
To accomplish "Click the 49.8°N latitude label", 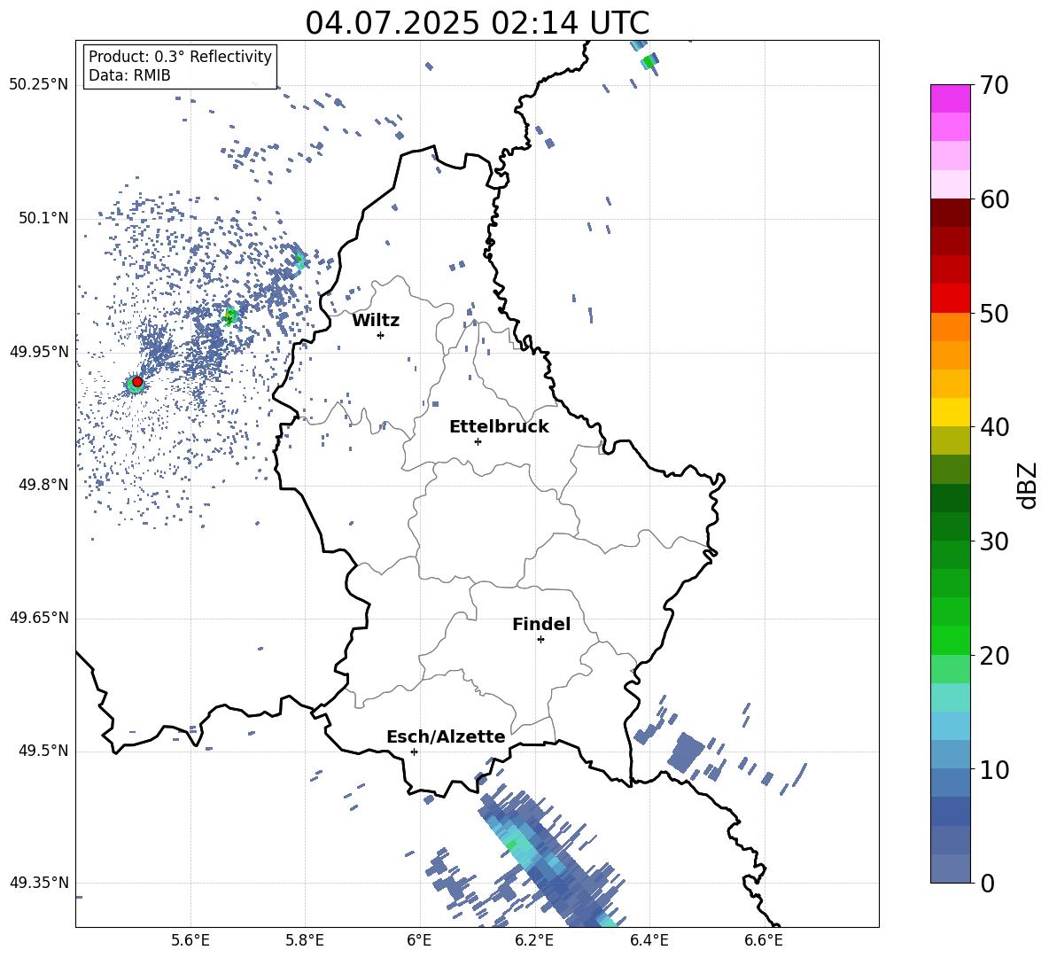I will click(43, 485).
